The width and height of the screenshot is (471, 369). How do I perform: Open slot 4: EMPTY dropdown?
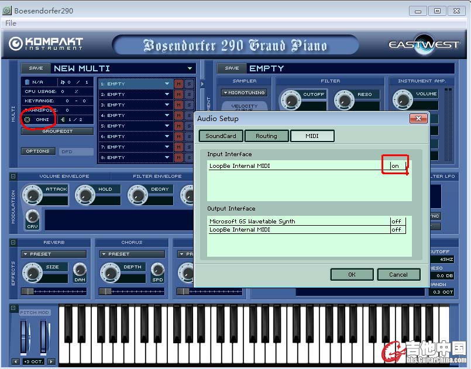click(x=167, y=115)
